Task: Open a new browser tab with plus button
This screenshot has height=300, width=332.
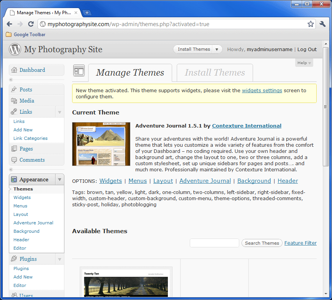Action: tap(87, 13)
